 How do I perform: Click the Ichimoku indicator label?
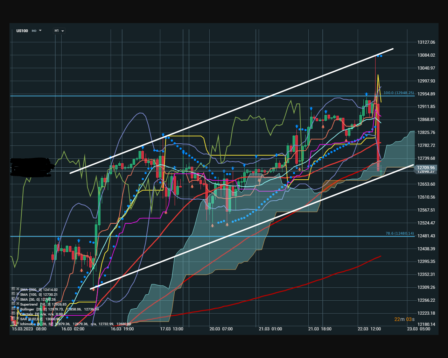coord(28,324)
